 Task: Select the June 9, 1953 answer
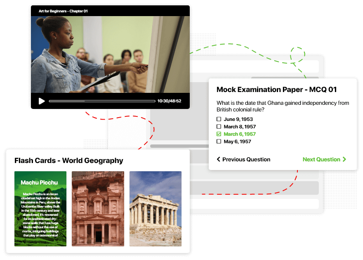pos(237,119)
